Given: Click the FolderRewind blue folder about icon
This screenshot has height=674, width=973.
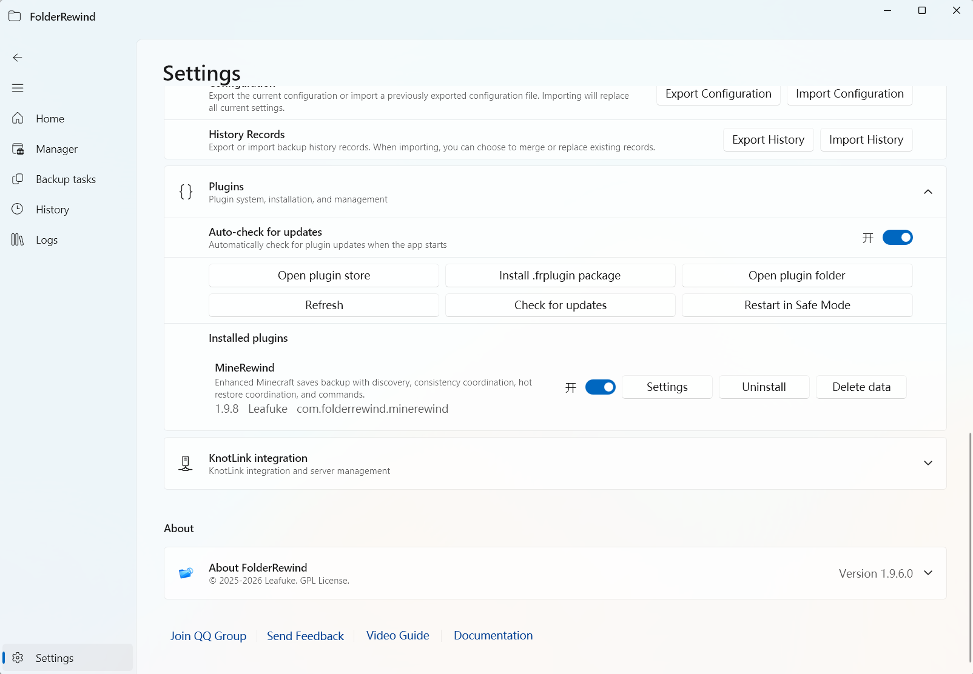Looking at the screenshot, I should 186,573.
